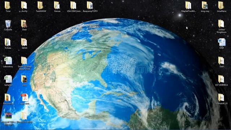The image size is (231, 130).
Task: Select the TestAWGW folder
Action: pyautogui.click(x=40, y=5)
